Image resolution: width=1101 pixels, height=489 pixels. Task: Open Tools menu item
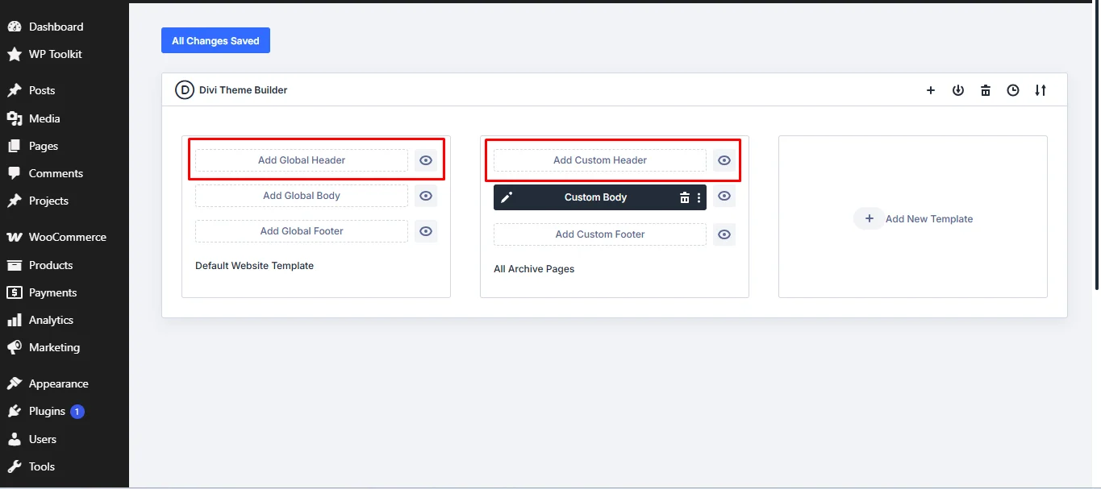[x=65, y=466]
